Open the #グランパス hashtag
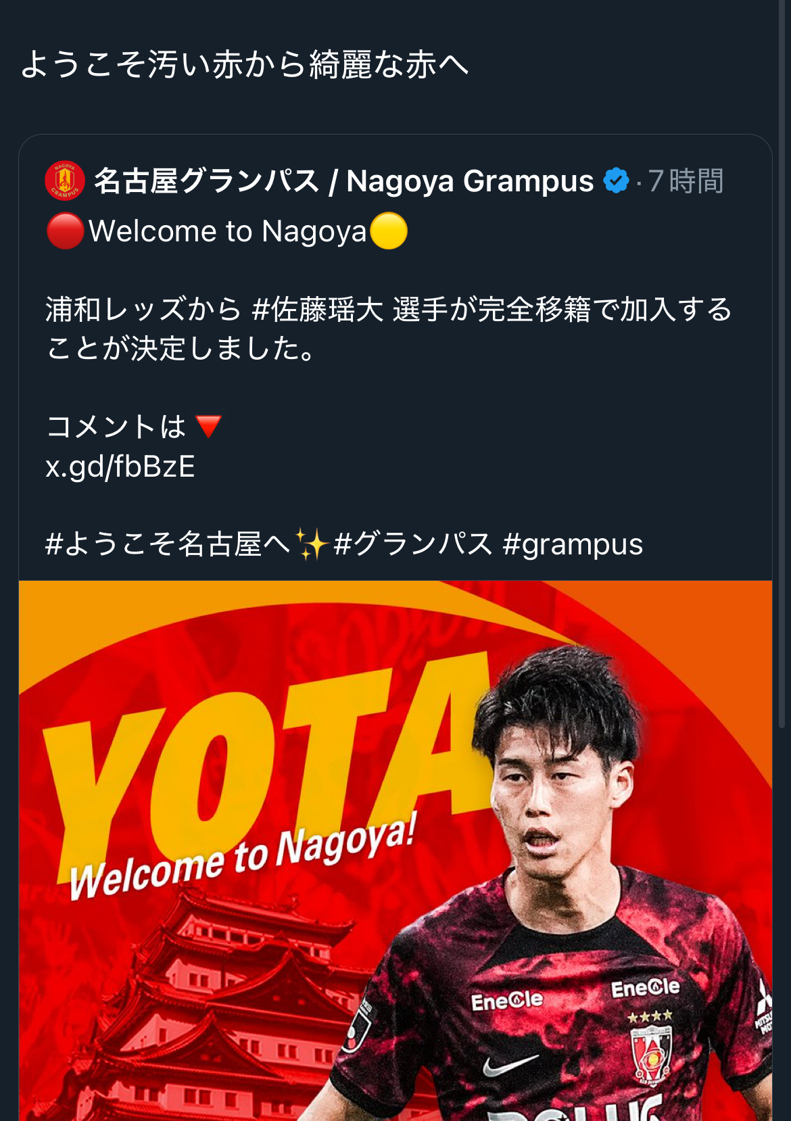The height and width of the screenshot is (1121, 791). 413,544
